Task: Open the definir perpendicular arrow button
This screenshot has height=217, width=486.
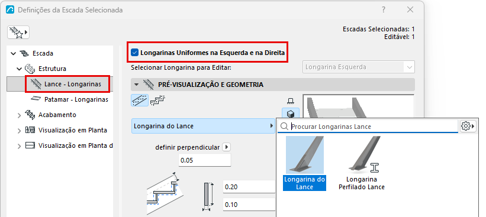Action: pyautogui.click(x=227, y=147)
